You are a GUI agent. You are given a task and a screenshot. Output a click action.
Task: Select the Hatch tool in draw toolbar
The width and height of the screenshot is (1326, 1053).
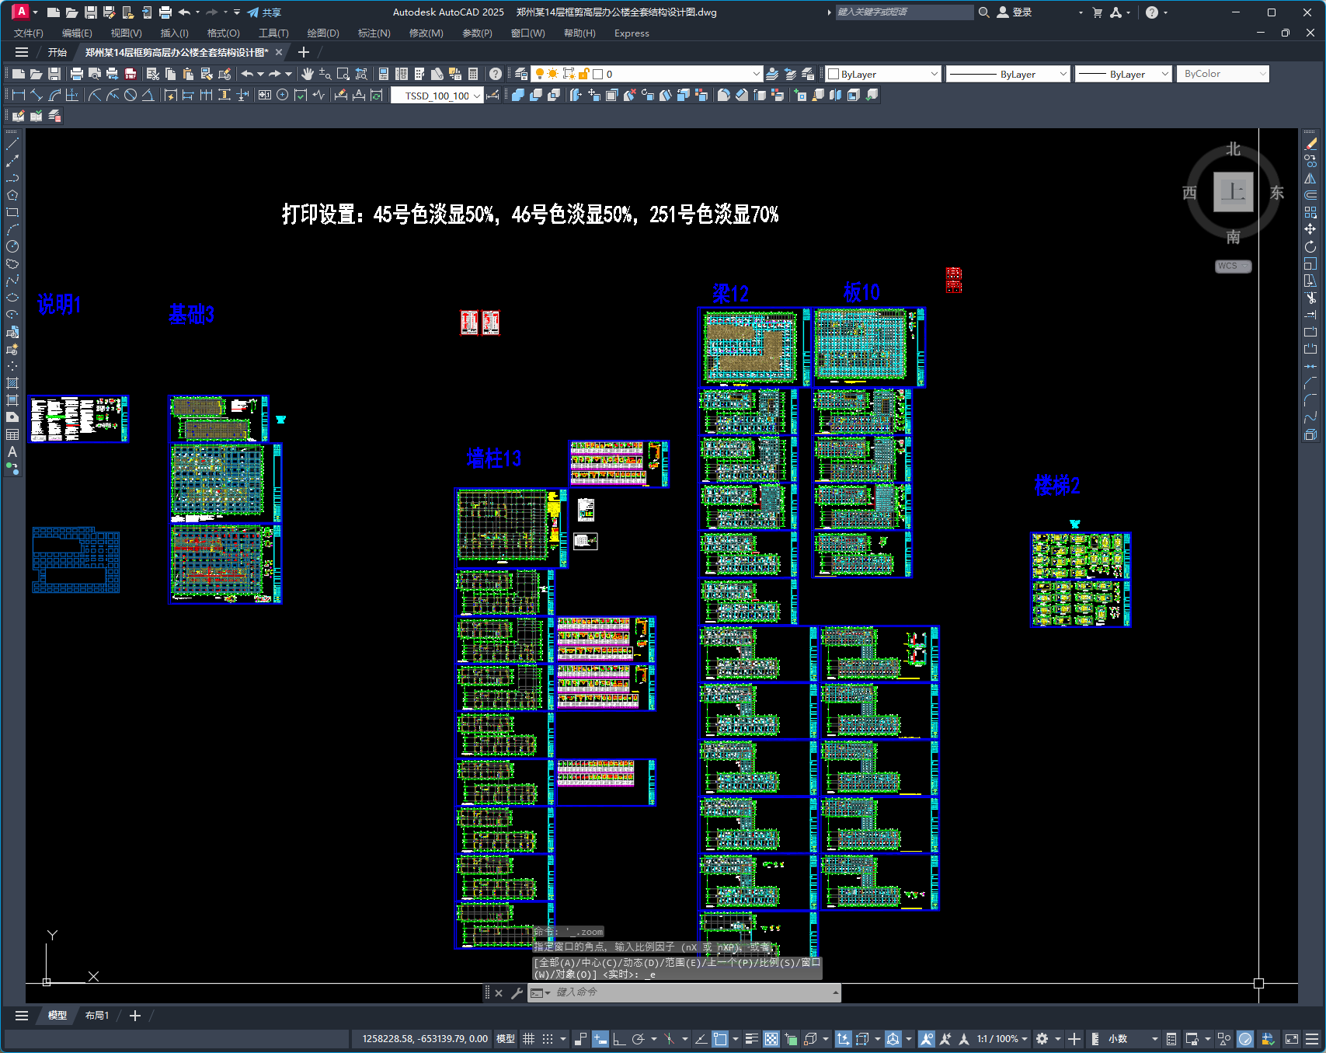[12, 383]
